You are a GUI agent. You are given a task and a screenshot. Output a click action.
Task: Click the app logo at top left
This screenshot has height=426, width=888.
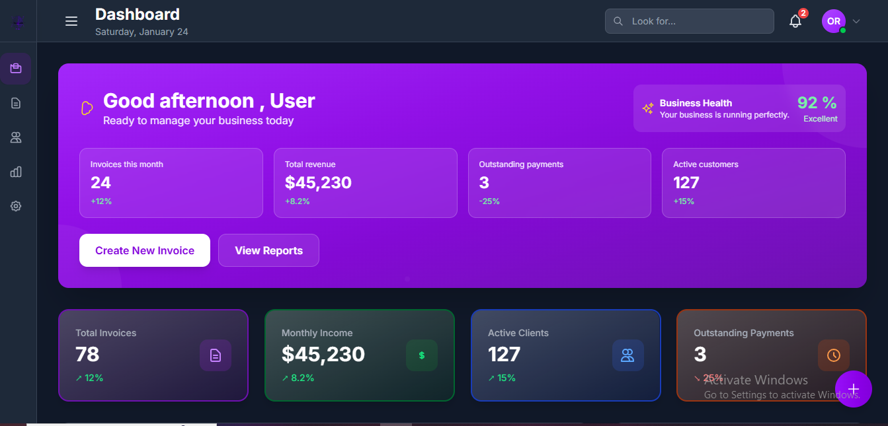18,23
